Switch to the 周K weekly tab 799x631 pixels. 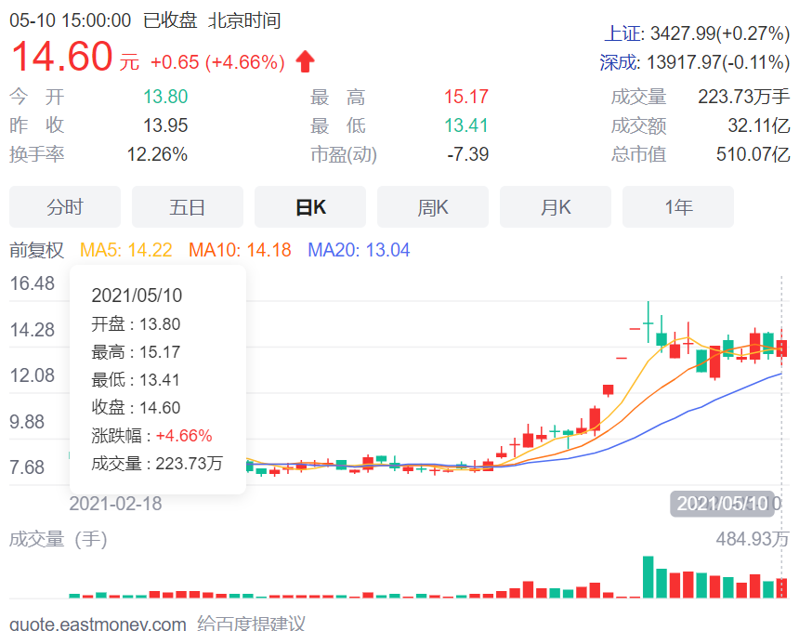[433, 207]
